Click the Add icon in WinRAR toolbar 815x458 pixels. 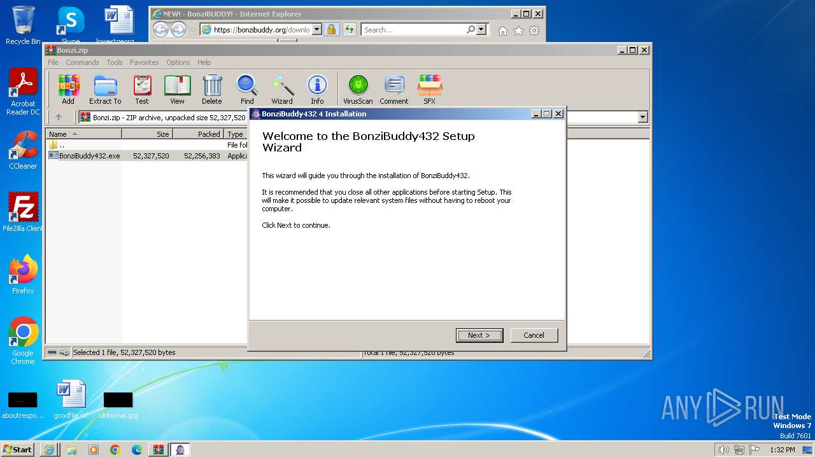[x=68, y=89]
